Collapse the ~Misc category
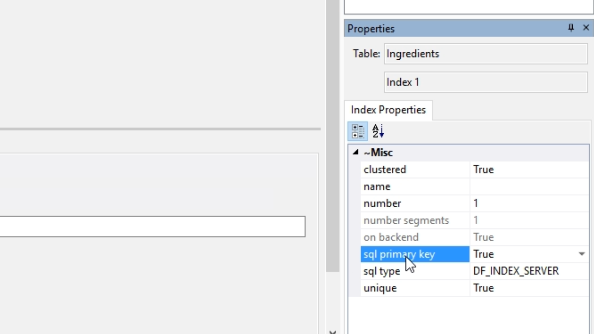 coord(356,152)
